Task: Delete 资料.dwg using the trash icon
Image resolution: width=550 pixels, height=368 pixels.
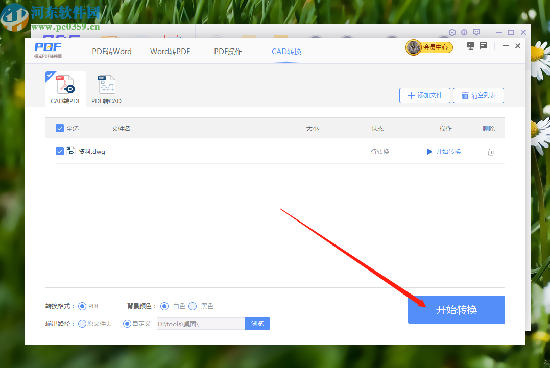Action: pos(490,151)
